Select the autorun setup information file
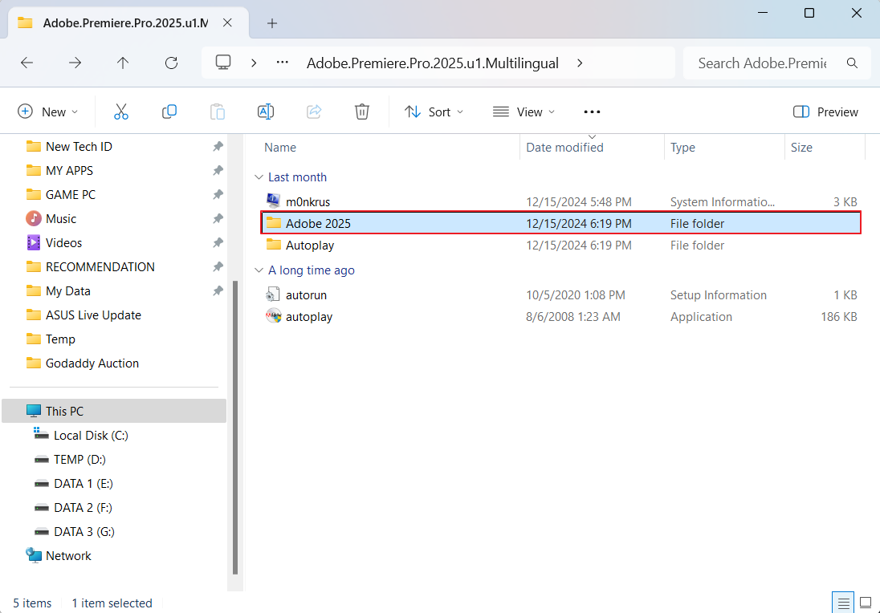Screen dimensions: 880x613 tap(561, 295)
